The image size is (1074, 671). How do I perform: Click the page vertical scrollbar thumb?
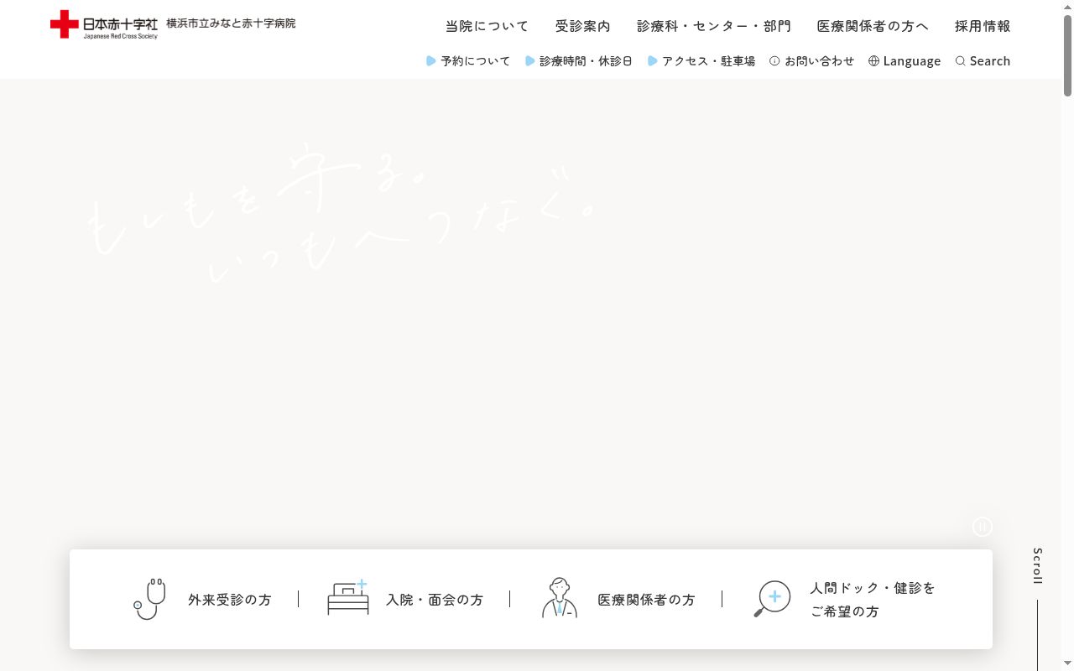coord(1067,55)
